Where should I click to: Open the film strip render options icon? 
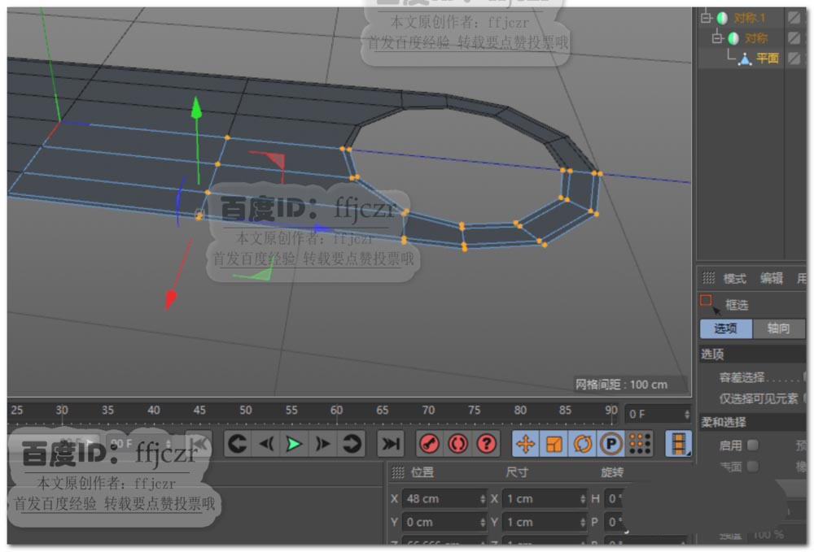click(678, 444)
